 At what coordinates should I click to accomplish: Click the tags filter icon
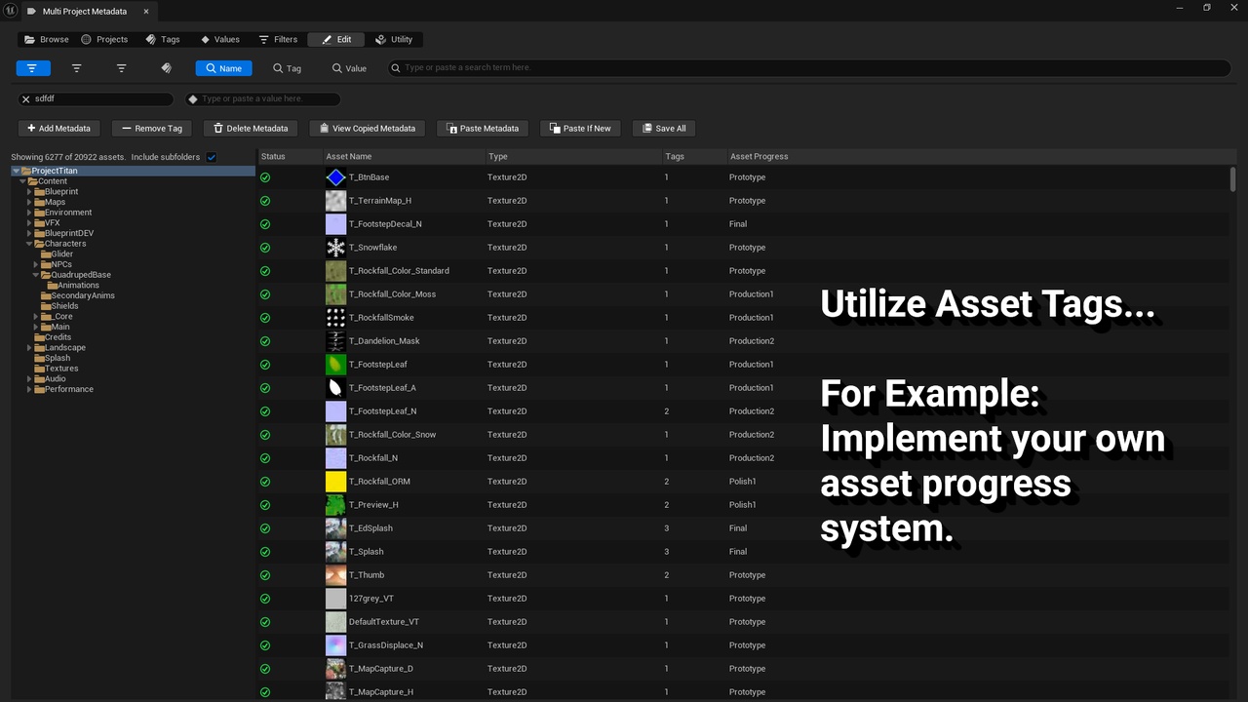tap(167, 68)
